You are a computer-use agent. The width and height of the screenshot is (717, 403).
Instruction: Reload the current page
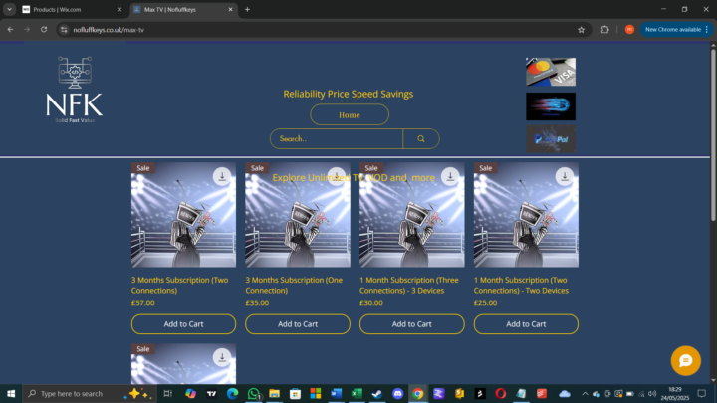coord(44,29)
